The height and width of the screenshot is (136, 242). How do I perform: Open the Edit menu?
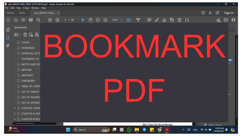point(12,8)
